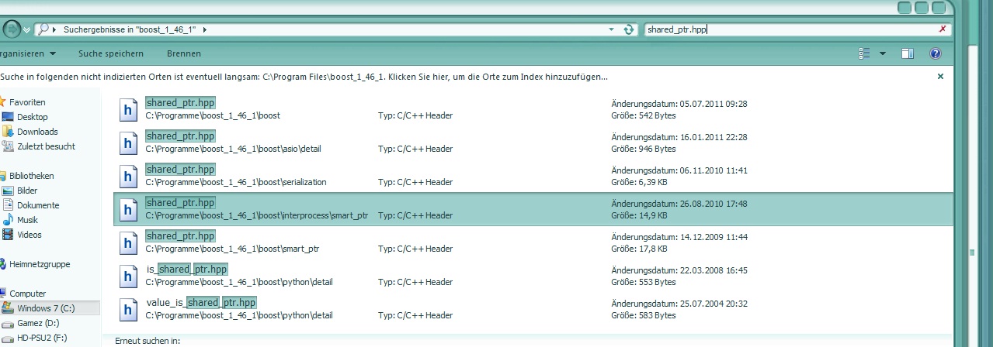Viewport: 993px width, 347px height.
Task: Open Downloads folder in sidebar
Action: [37, 132]
